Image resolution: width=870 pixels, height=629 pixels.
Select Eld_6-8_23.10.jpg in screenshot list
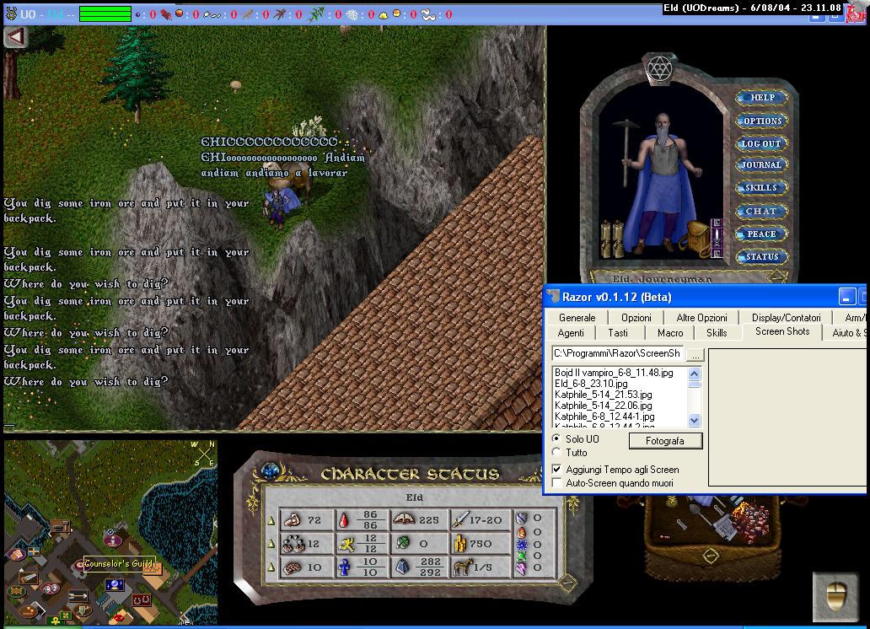coord(591,384)
